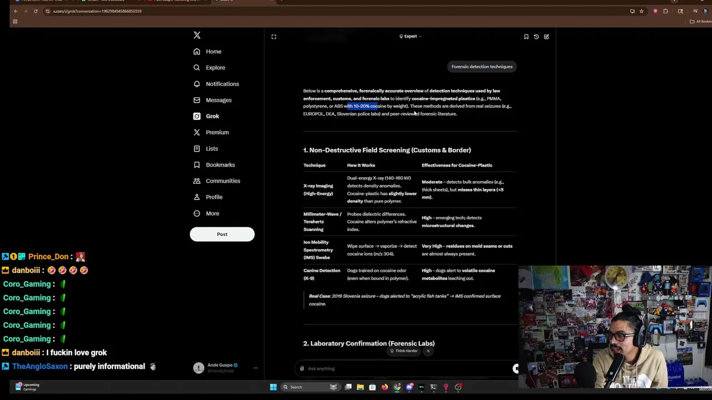712x400 pixels.
Task: Click the Think Harder suggestion chip
Action: point(403,351)
